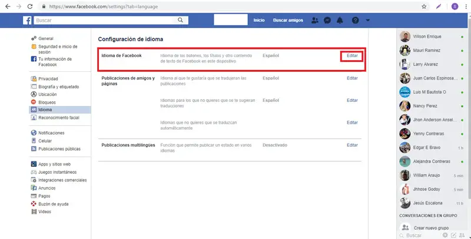Screen dimensions: 471x239
Task: Open chat with Mauri Ramirez
Action: click(x=432, y=51)
